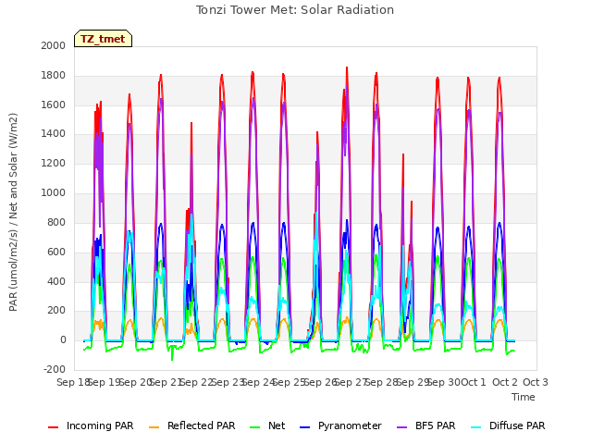The width and height of the screenshot is (592, 444).
Task: Click the purple BF5 PAR legend swatch
Action: pyautogui.click(x=402, y=427)
